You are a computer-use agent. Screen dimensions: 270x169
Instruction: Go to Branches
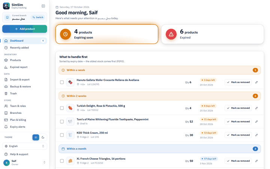25,113
